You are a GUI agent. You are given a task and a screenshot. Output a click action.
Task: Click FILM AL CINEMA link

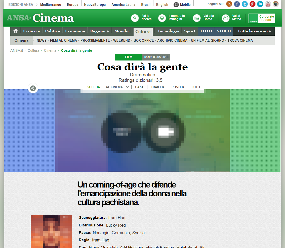pos(63,40)
